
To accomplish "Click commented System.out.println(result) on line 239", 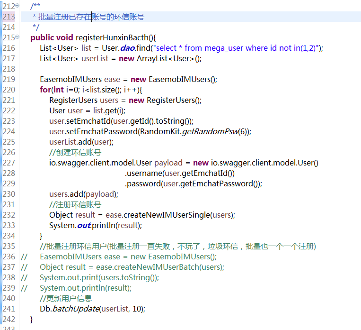I will coord(86,288).
